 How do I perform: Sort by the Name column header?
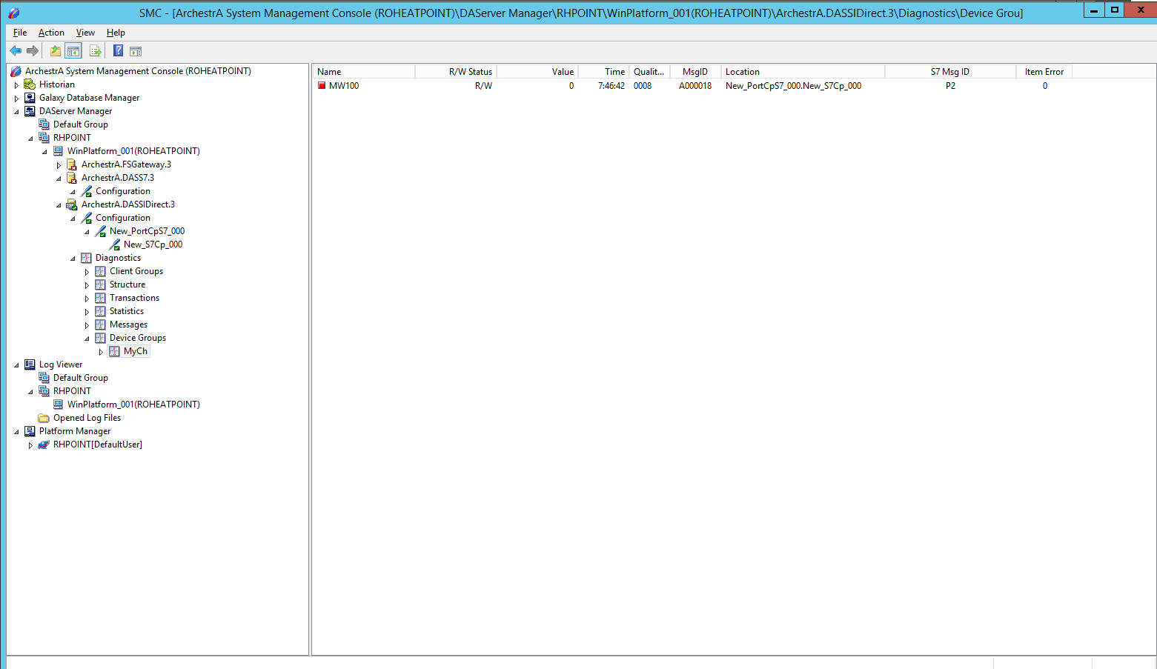click(363, 72)
